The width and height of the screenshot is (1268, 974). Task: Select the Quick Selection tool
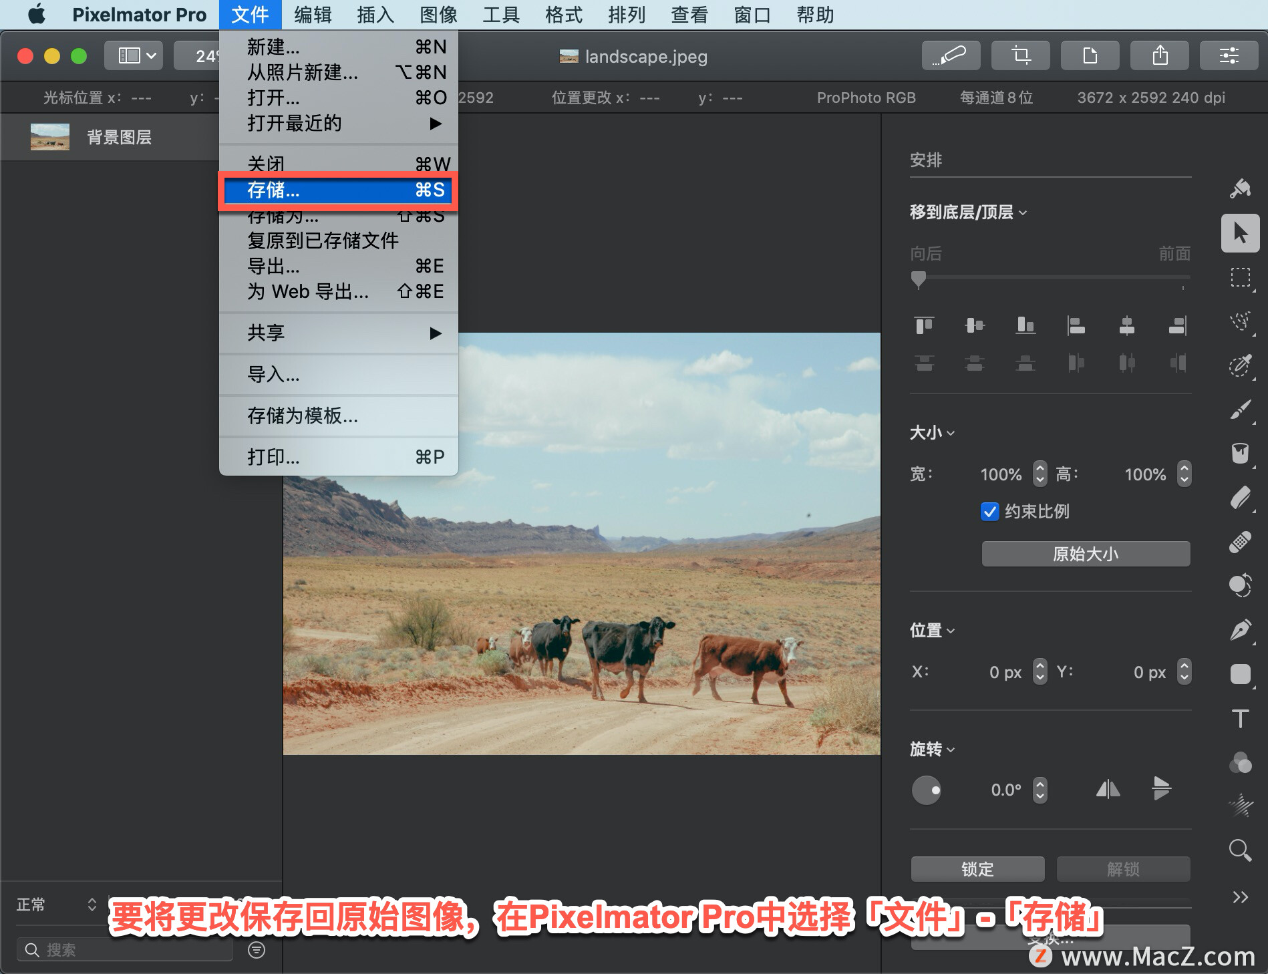[x=1241, y=321]
